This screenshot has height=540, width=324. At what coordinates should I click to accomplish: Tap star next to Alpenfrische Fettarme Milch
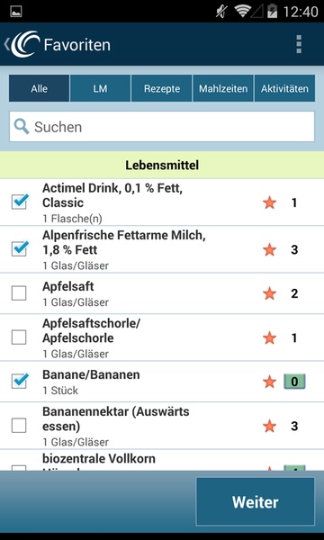click(270, 249)
